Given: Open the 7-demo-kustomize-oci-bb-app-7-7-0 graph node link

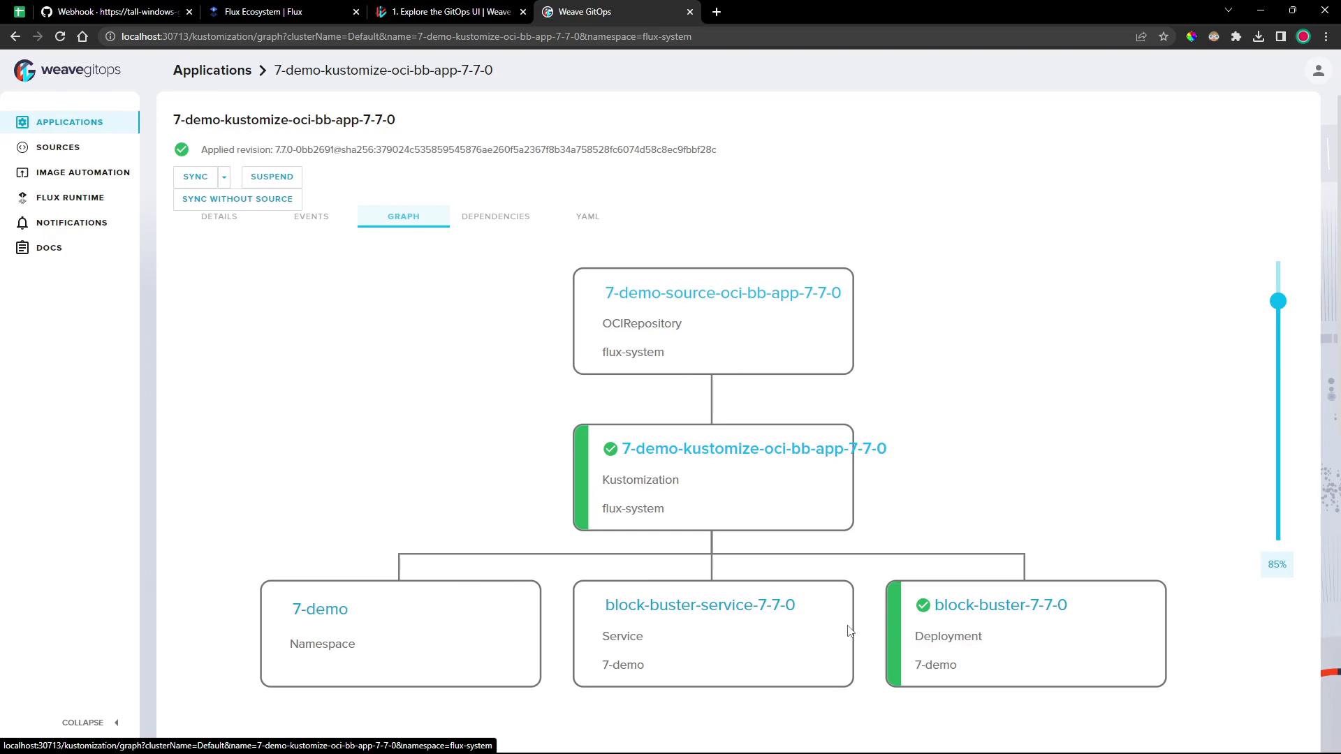Looking at the screenshot, I should [754, 449].
